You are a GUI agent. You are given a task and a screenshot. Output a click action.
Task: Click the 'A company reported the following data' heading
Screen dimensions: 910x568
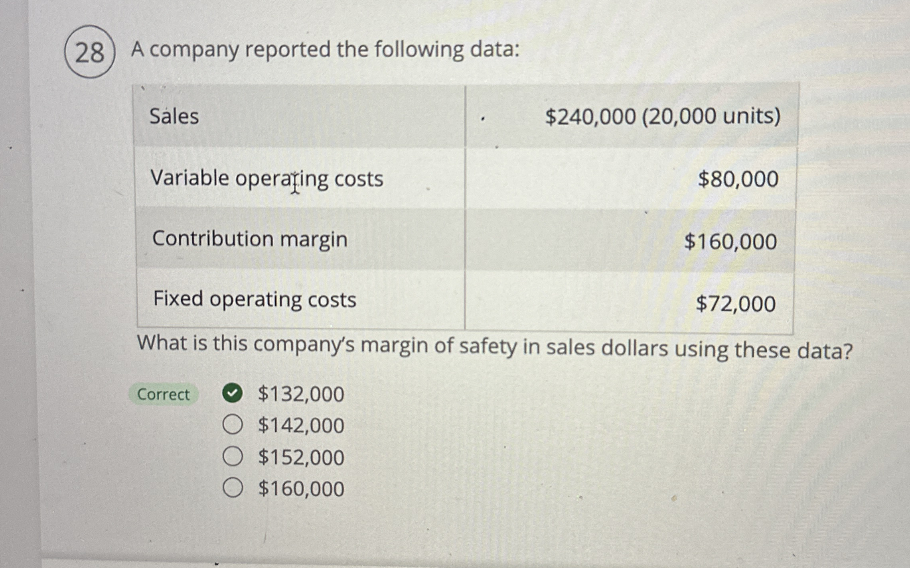(326, 51)
